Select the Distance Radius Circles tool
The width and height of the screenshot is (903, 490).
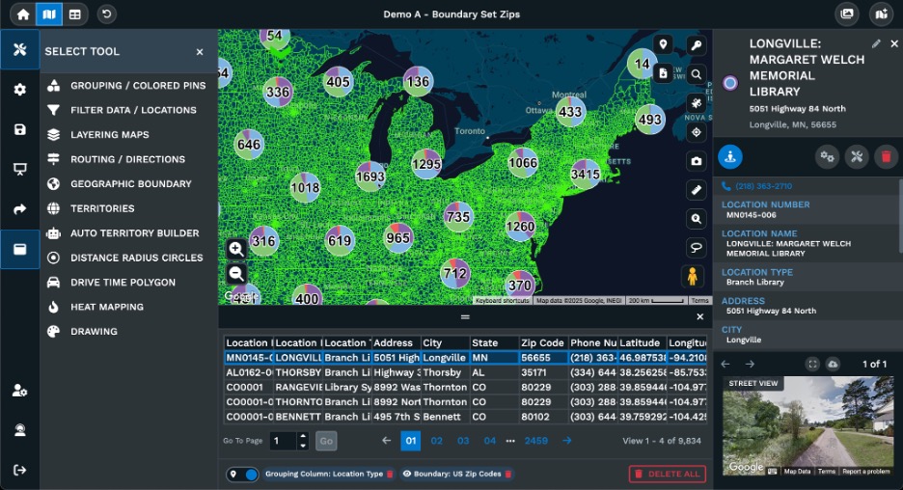[x=136, y=258]
